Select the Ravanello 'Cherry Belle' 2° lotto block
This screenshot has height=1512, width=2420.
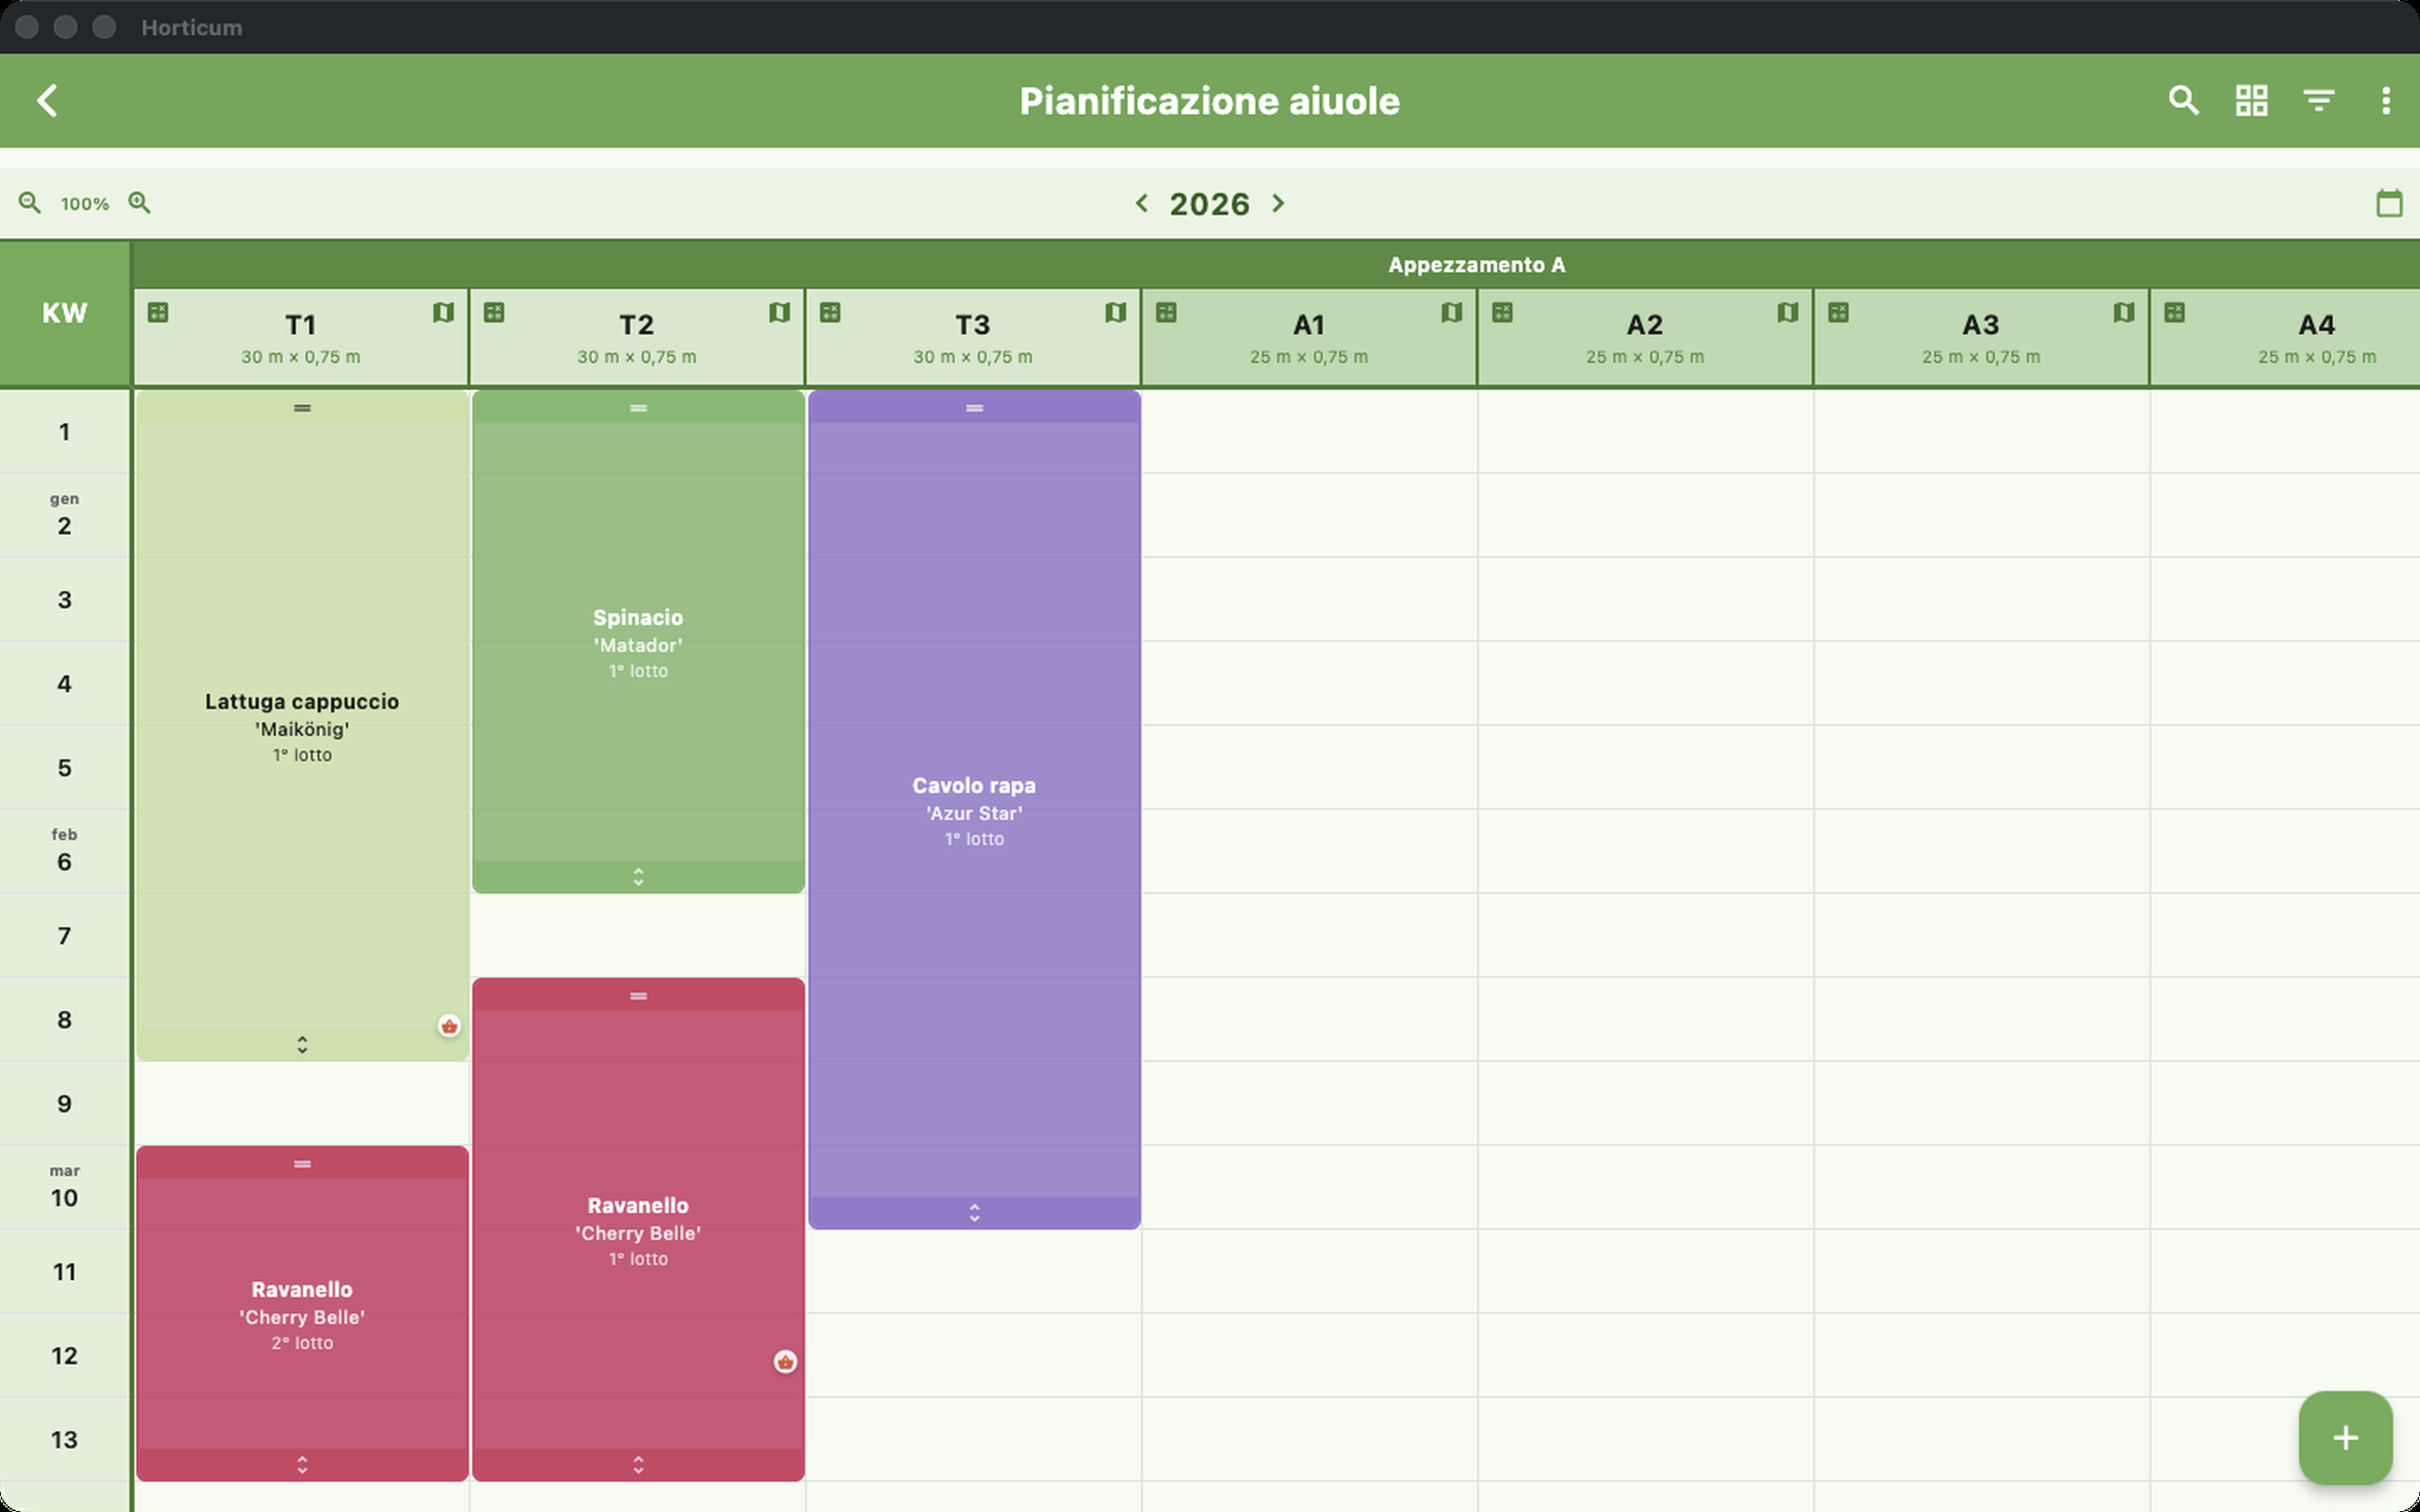point(302,1314)
